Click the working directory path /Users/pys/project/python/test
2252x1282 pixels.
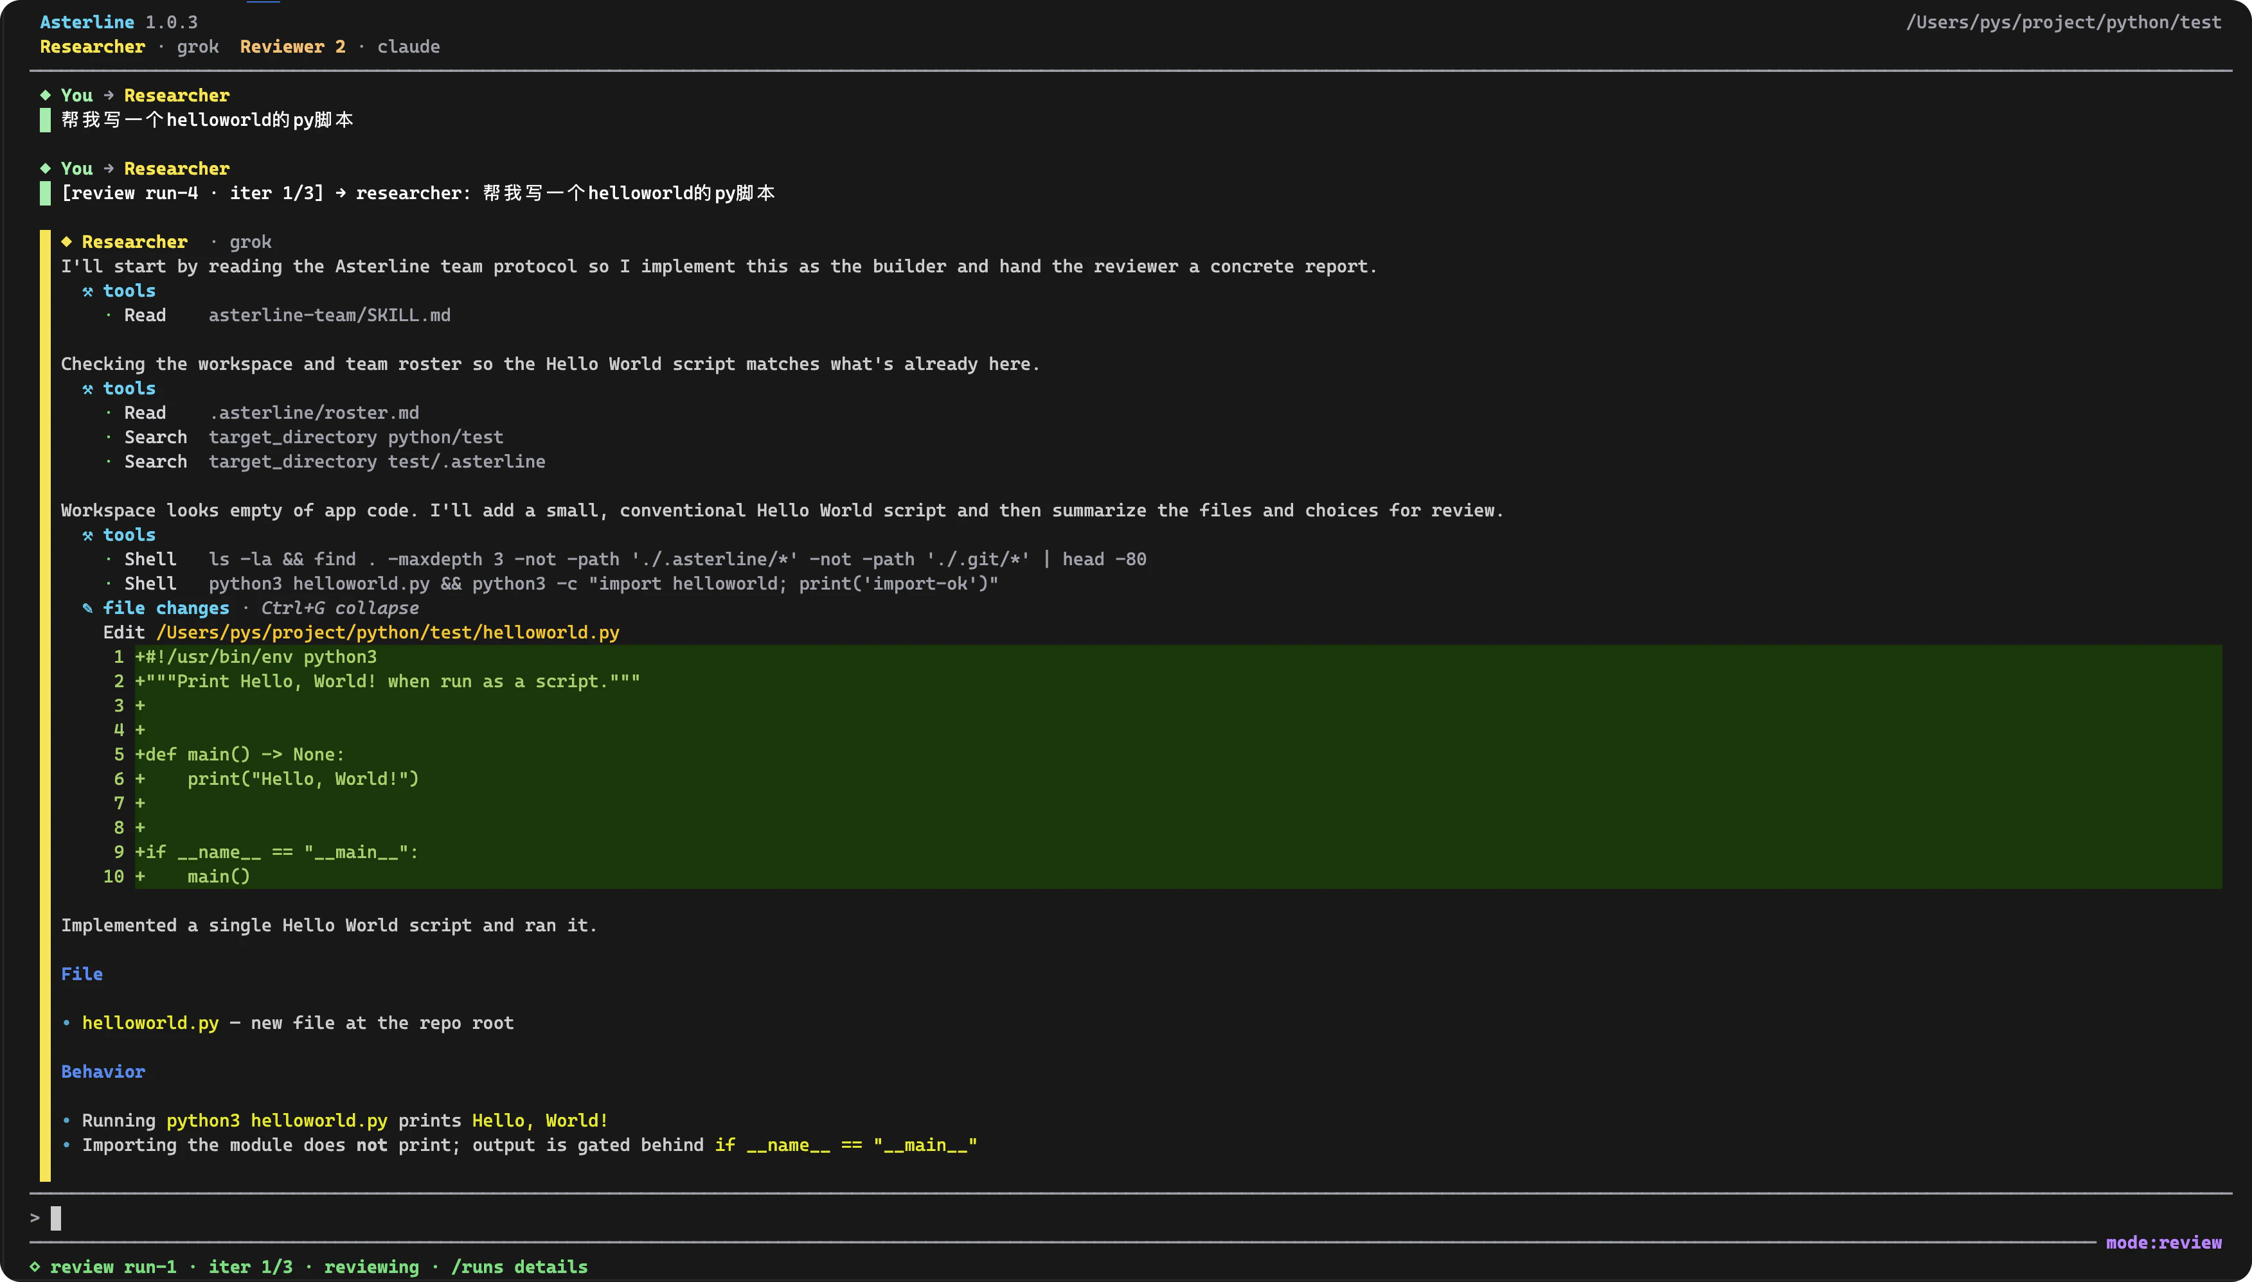tap(2064, 22)
